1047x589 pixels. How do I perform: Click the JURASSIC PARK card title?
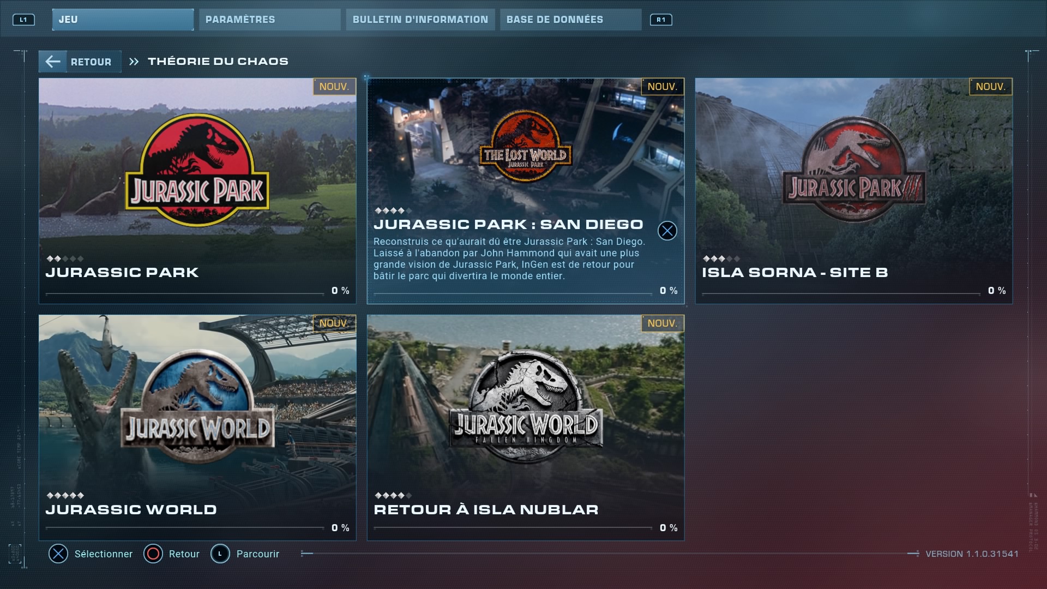pos(122,272)
